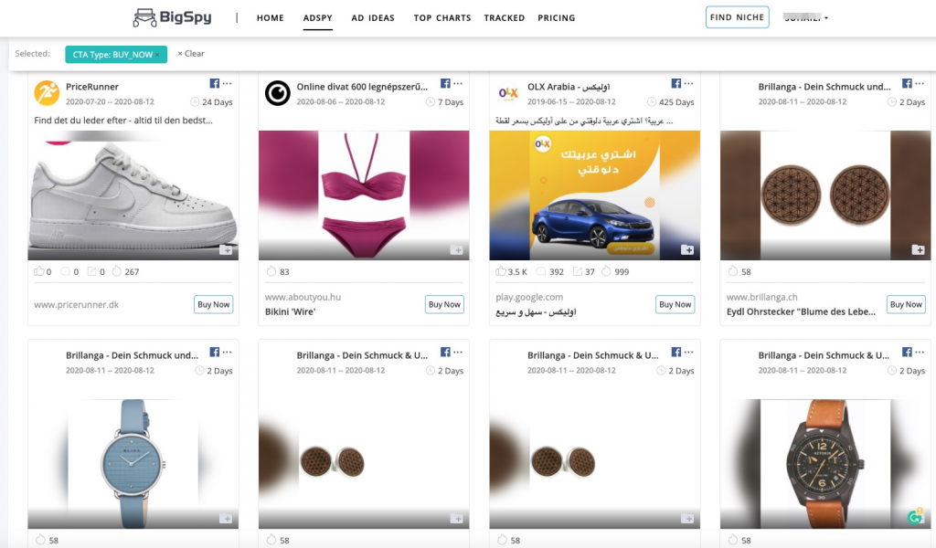Click the enlarge icon on the Bikini 'Wire' image
936x548 pixels.
pos(457,248)
